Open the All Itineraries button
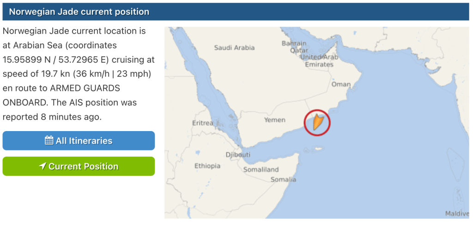This screenshot has height=234, width=473. coord(79,141)
